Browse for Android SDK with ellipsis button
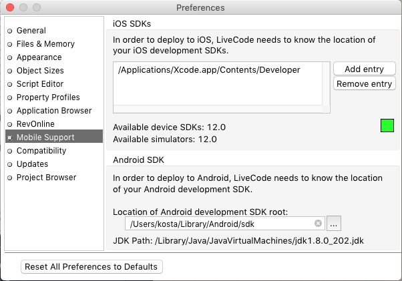The width and height of the screenshot is (402, 281). (334, 224)
